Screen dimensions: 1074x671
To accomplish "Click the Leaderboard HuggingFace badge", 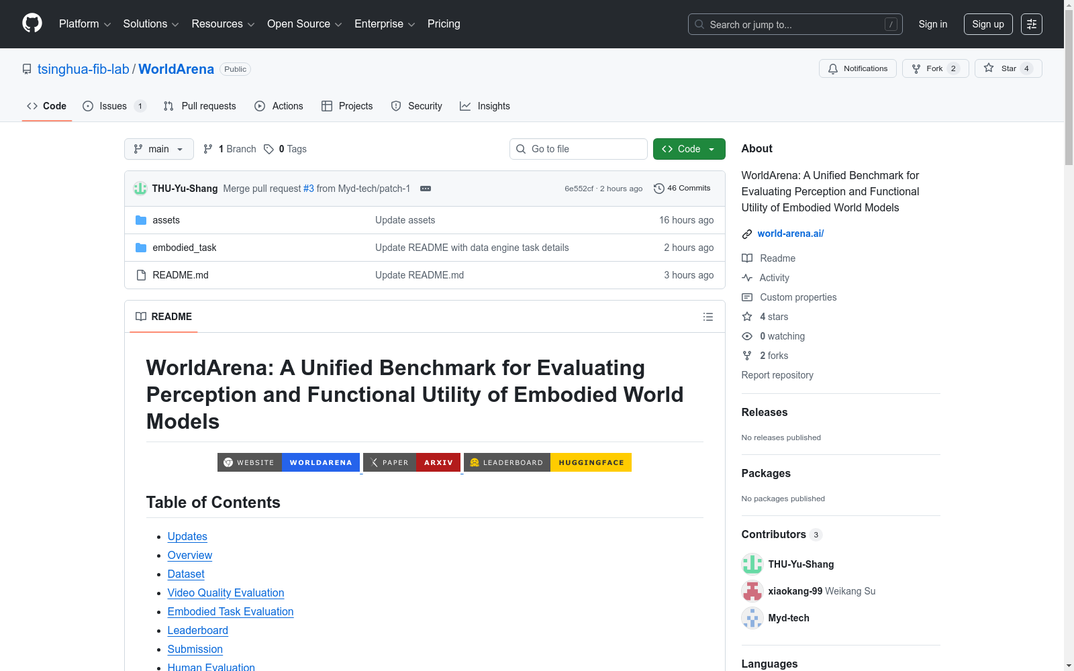I will point(548,462).
